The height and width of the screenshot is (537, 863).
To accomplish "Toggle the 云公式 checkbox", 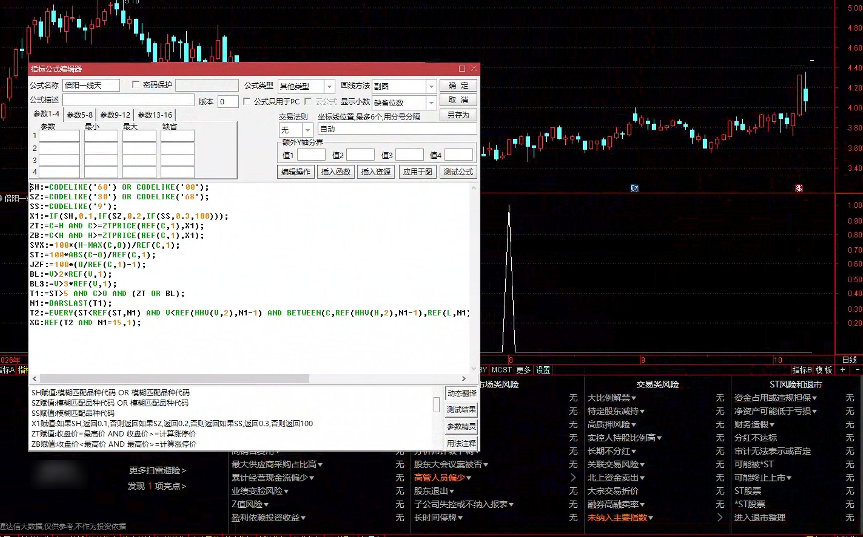I will tap(308, 101).
